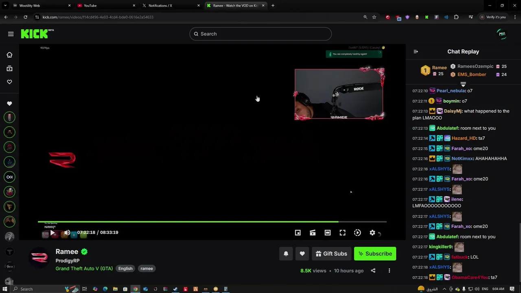Screen dimensions: 521x293
Task: Click the green Subscribe button
Action: [375, 254]
